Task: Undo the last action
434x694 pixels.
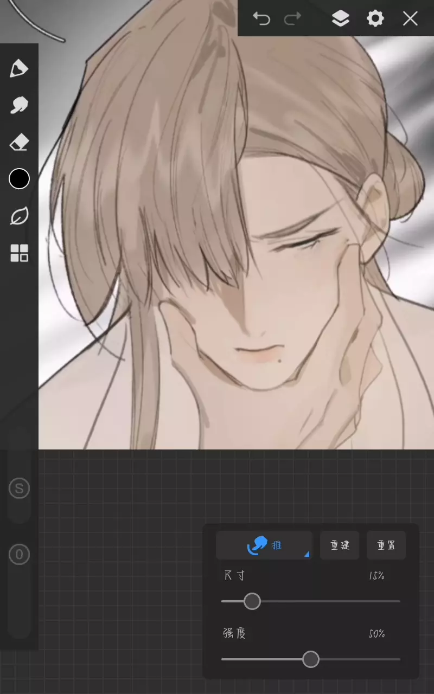Action: 261,19
